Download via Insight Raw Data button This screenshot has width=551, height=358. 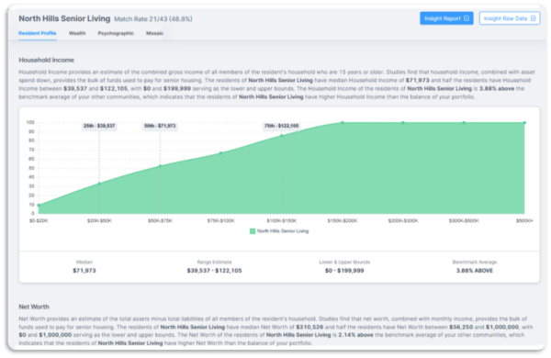510,18
